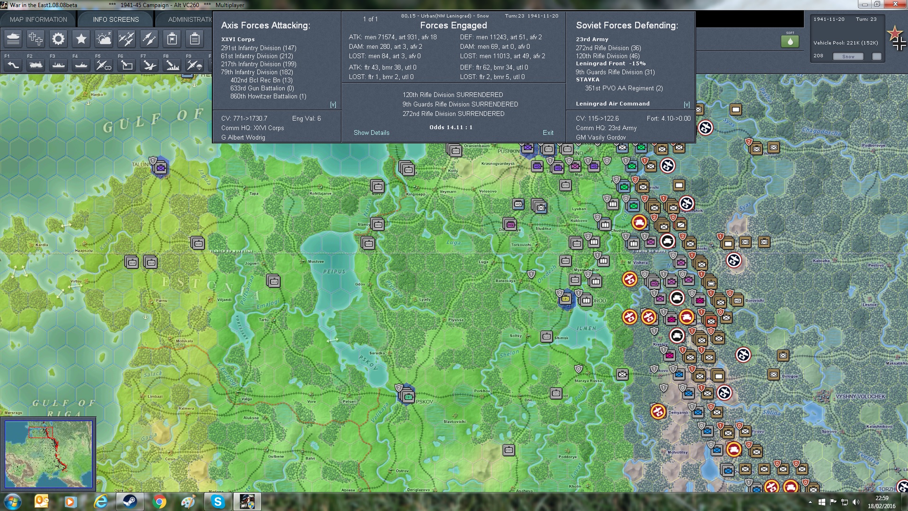Screen dimensions: 908x511
Task: Click the Tallinn unit counter
Action: click(x=161, y=167)
